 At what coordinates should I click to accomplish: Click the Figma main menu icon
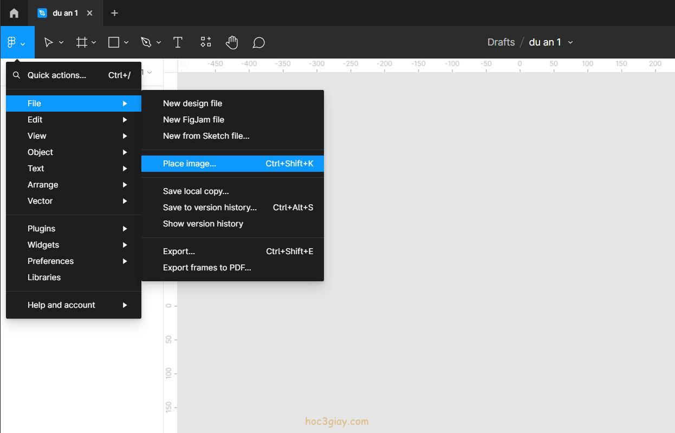click(x=12, y=42)
